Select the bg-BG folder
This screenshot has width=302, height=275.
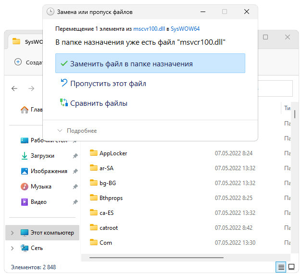tap(108, 183)
